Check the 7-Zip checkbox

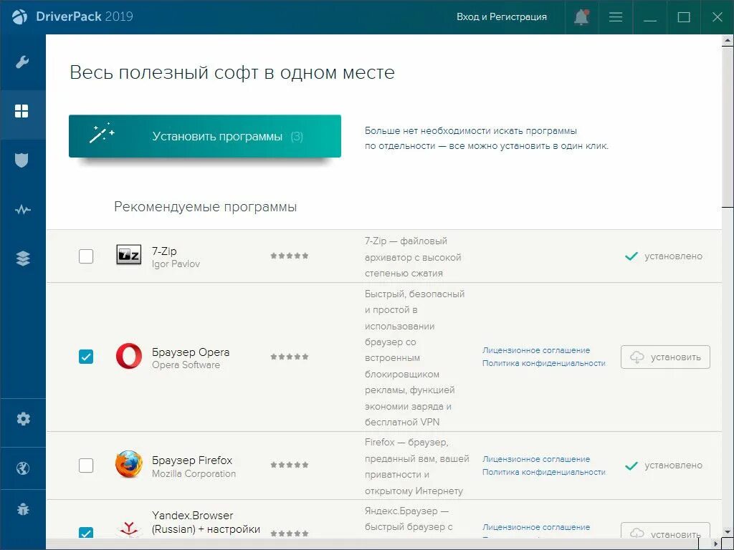pyautogui.click(x=86, y=256)
